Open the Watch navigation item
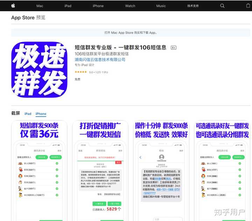The height and width of the screenshot is (221, 252). pyautogui.click(x=130, y=6)
